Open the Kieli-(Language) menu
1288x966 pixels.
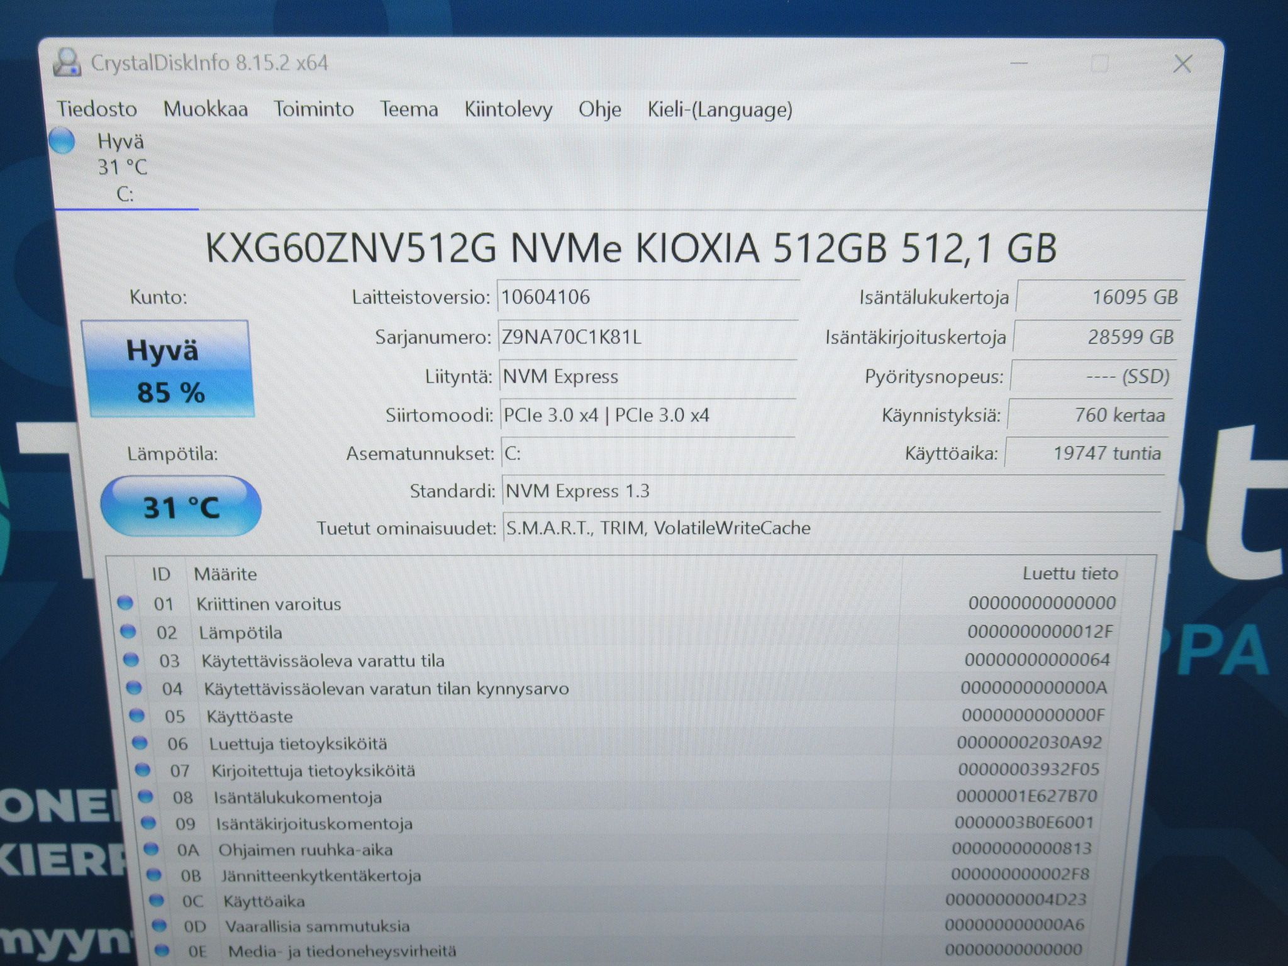[x=720, y=110]
